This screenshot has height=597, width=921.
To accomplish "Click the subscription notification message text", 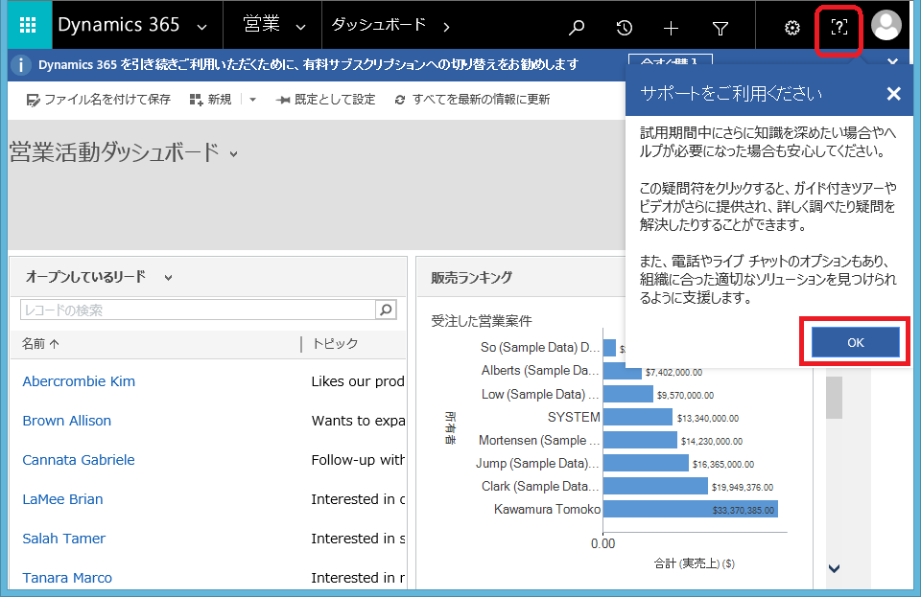I will pyautogui.click(x=308, y=64).
